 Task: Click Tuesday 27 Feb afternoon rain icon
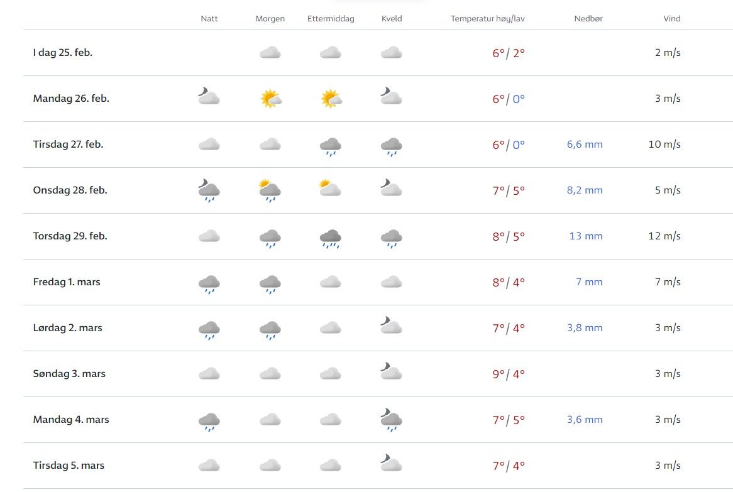331,146
